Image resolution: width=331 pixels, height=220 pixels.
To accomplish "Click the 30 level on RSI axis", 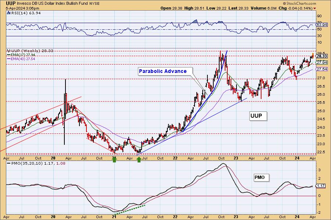I will (x=319, y=36).
